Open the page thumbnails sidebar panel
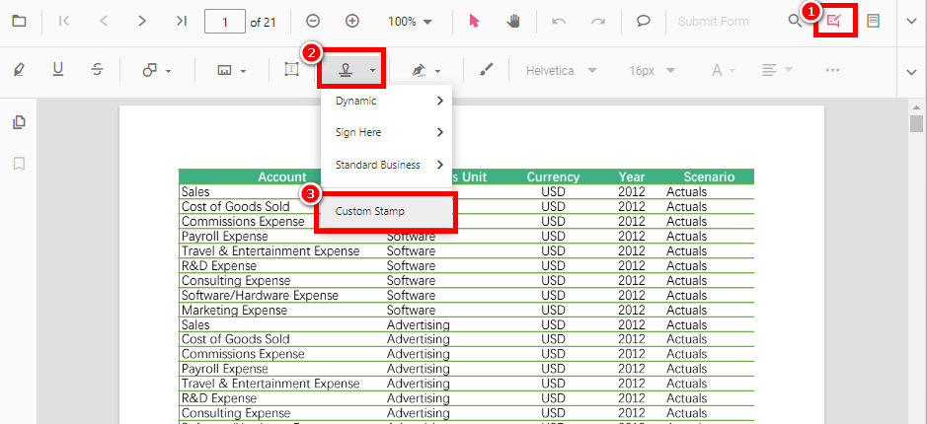Viewport: 927px width, 424px height. 19,122
